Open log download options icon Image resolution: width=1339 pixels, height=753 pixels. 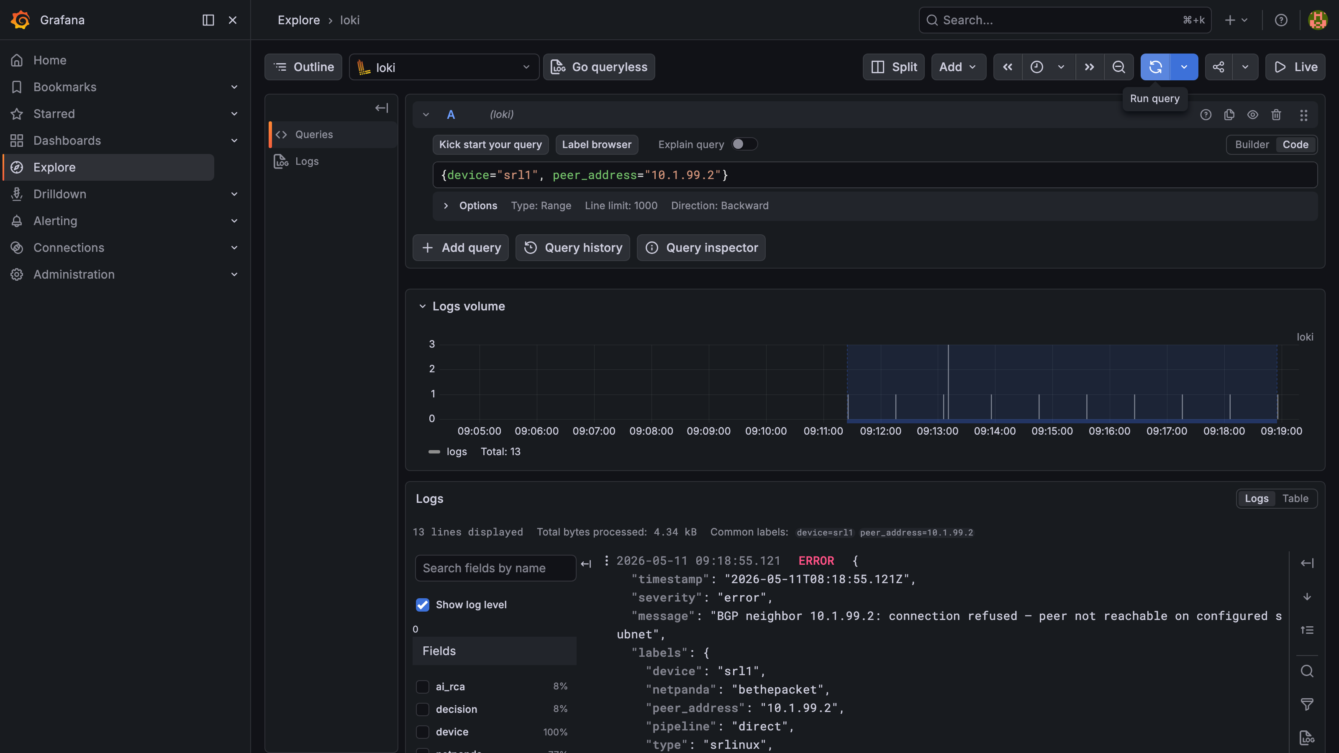[1307, 738]
